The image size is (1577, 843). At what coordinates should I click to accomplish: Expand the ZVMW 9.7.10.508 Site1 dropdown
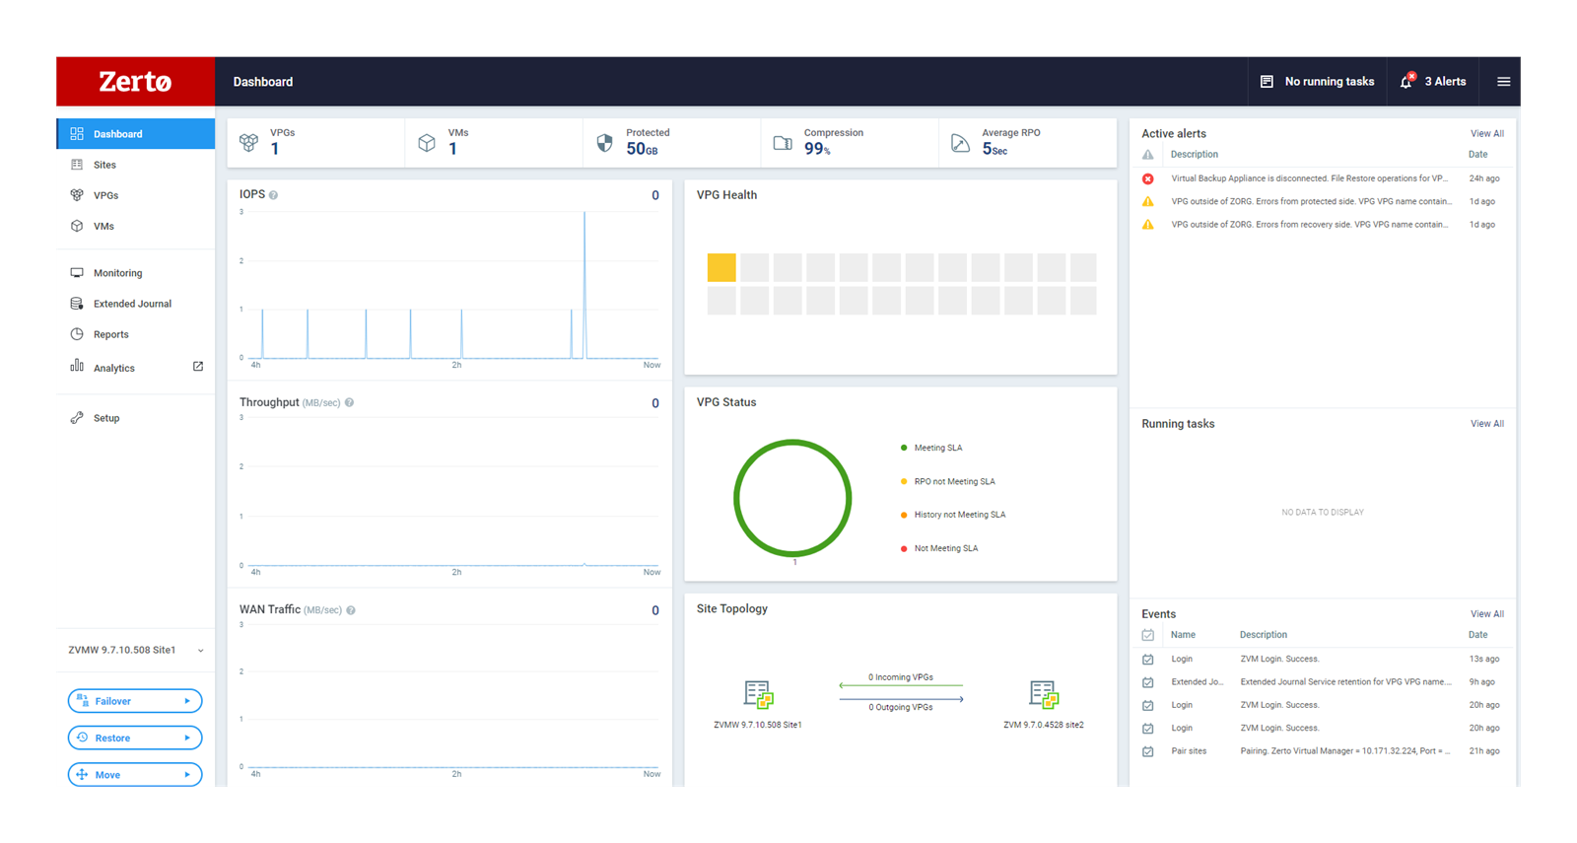[x=200, y=651]
